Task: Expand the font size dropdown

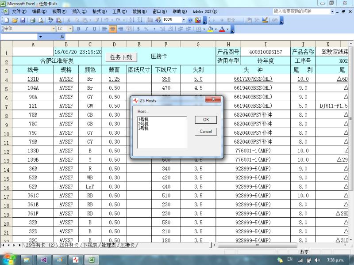Action: [x=70, y=29]
